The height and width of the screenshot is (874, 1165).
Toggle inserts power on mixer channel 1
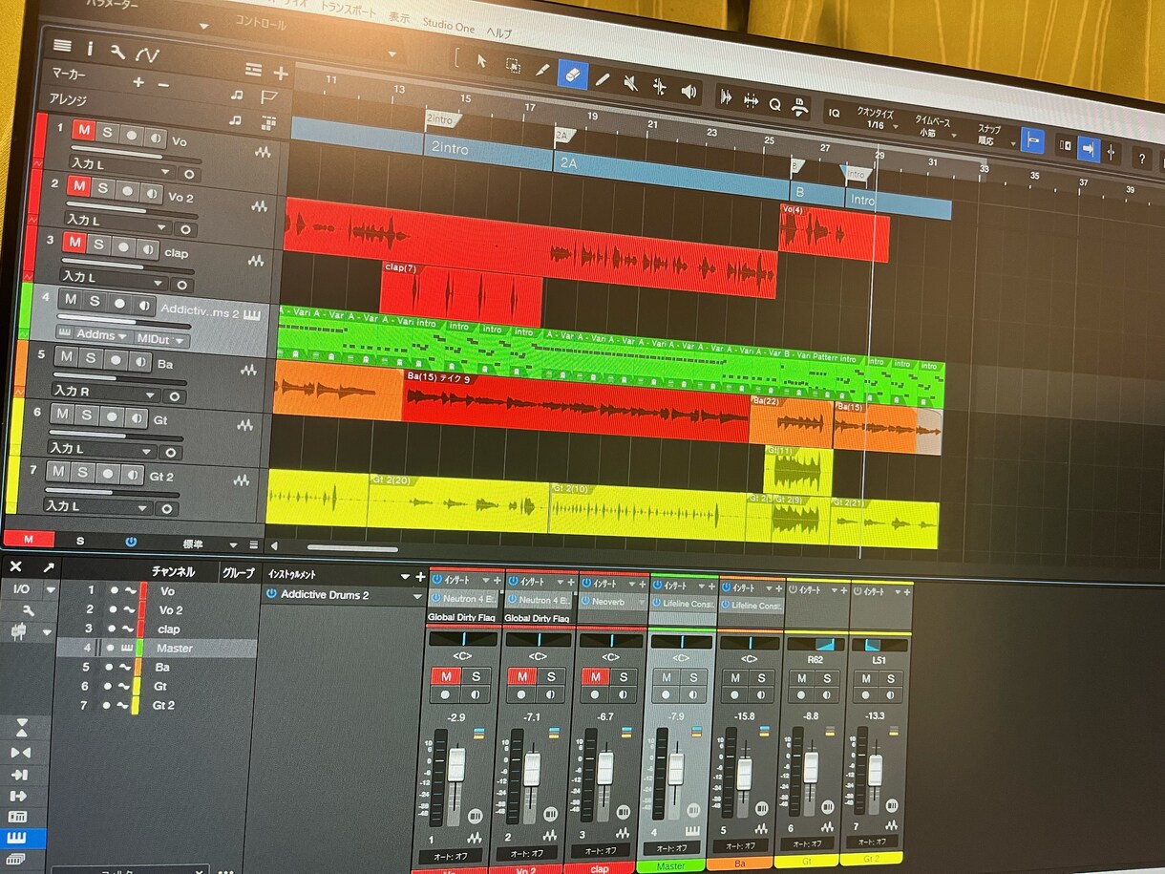point(436,580)
